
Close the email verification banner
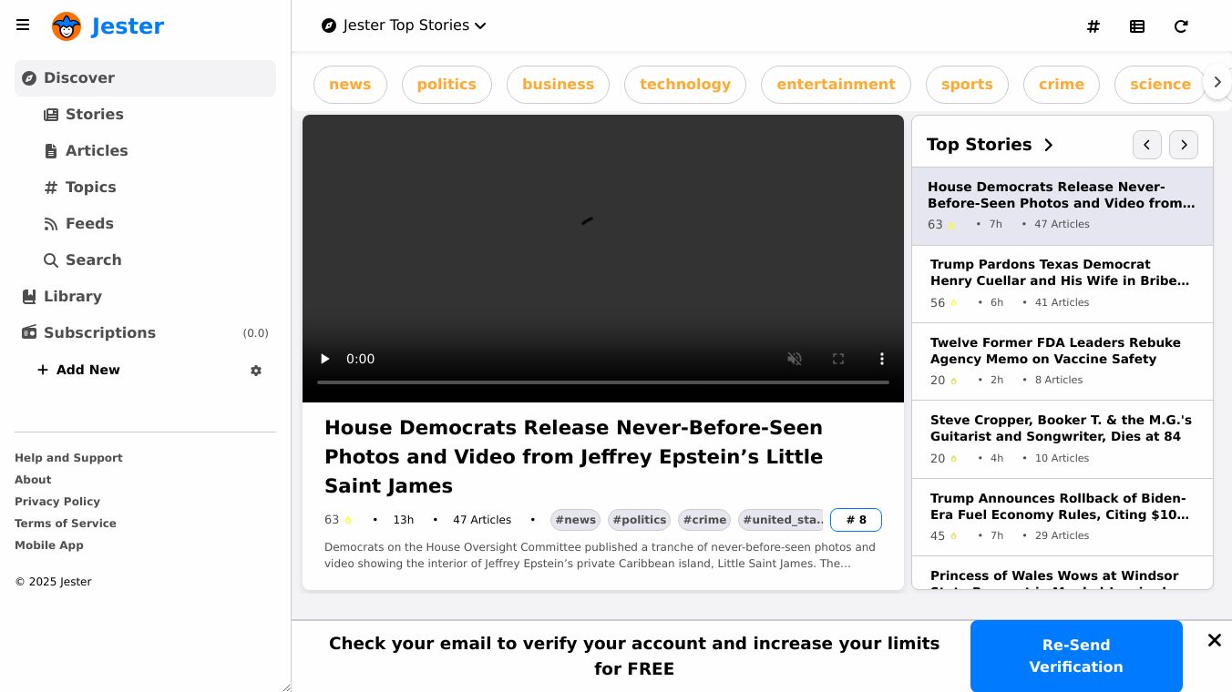pyautogui.click(x=1215, y=640)
